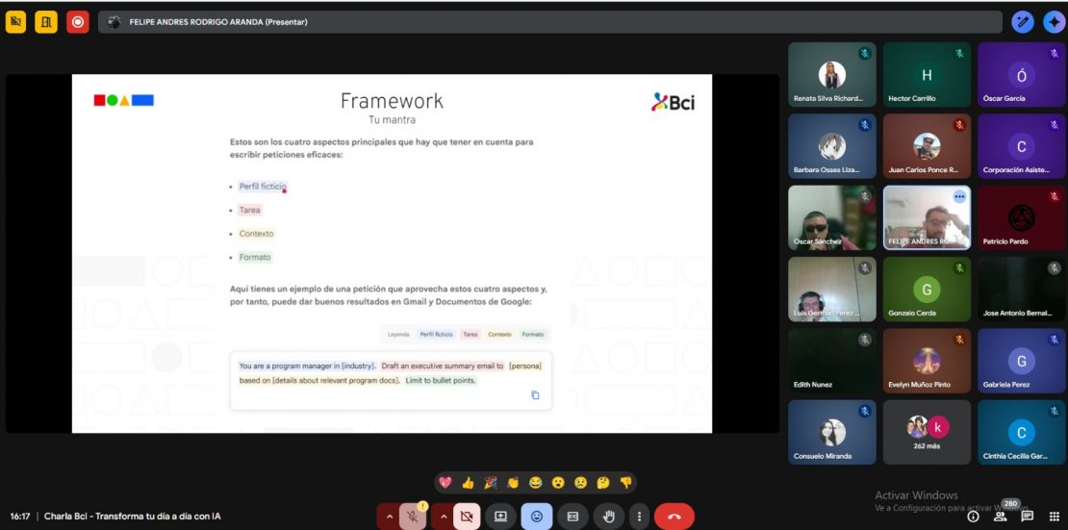Viewport: 1068px width, 530px height.
Task: Toggle the raise hand button
Action: coord(609,517)
